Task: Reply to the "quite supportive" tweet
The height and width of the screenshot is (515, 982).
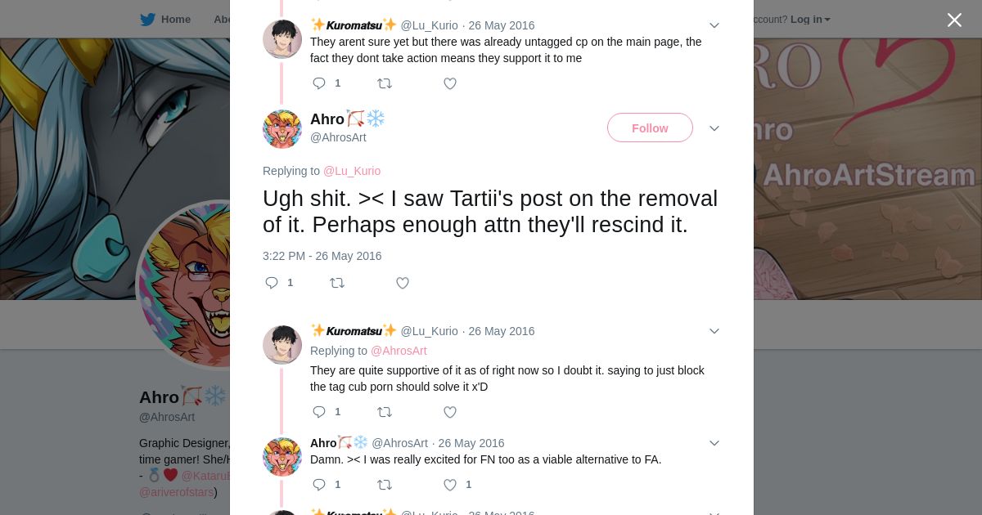Action: [x=319, y=412]
